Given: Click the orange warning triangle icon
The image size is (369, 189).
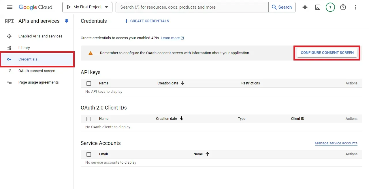Looking at the screenshot, I should (x=91, y=53).
